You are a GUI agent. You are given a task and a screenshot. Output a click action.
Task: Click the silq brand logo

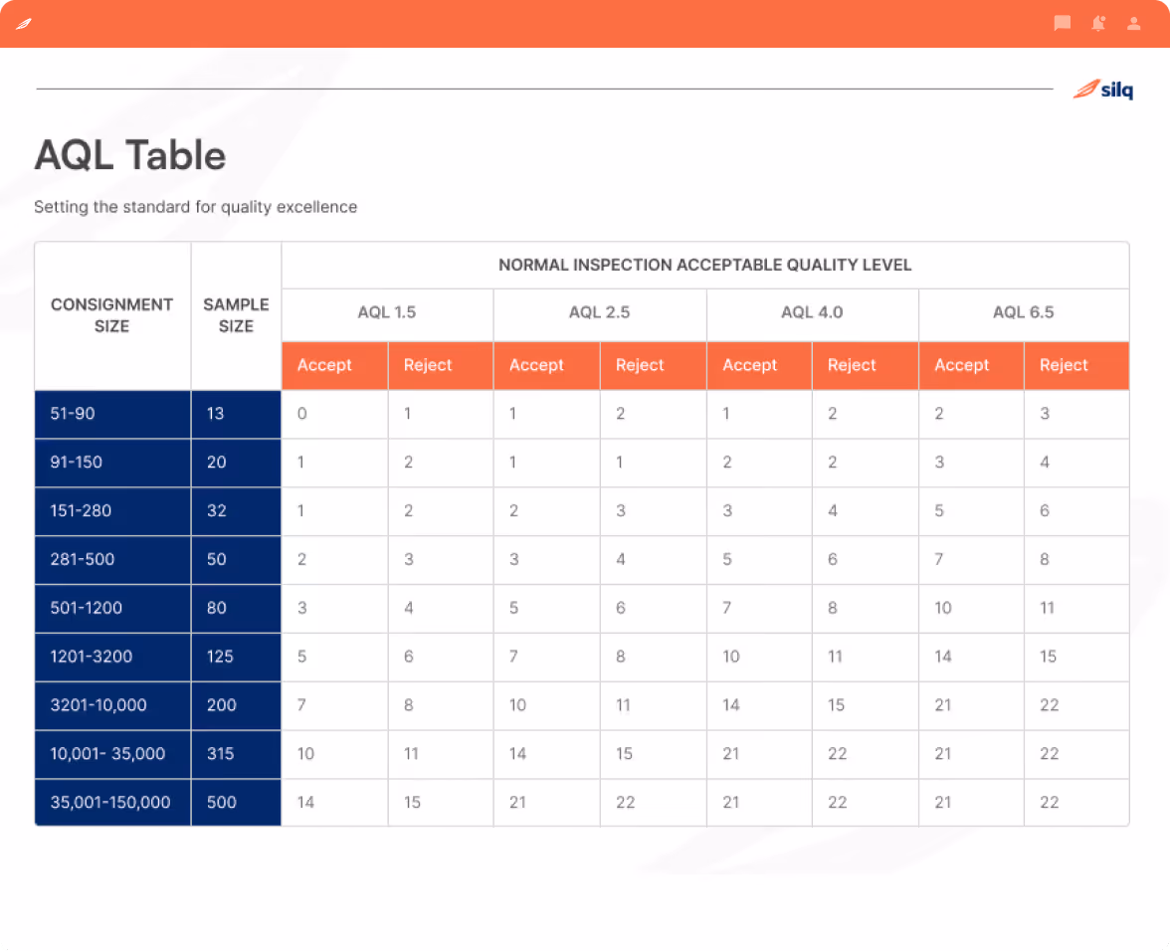[x=1102, y=90]
